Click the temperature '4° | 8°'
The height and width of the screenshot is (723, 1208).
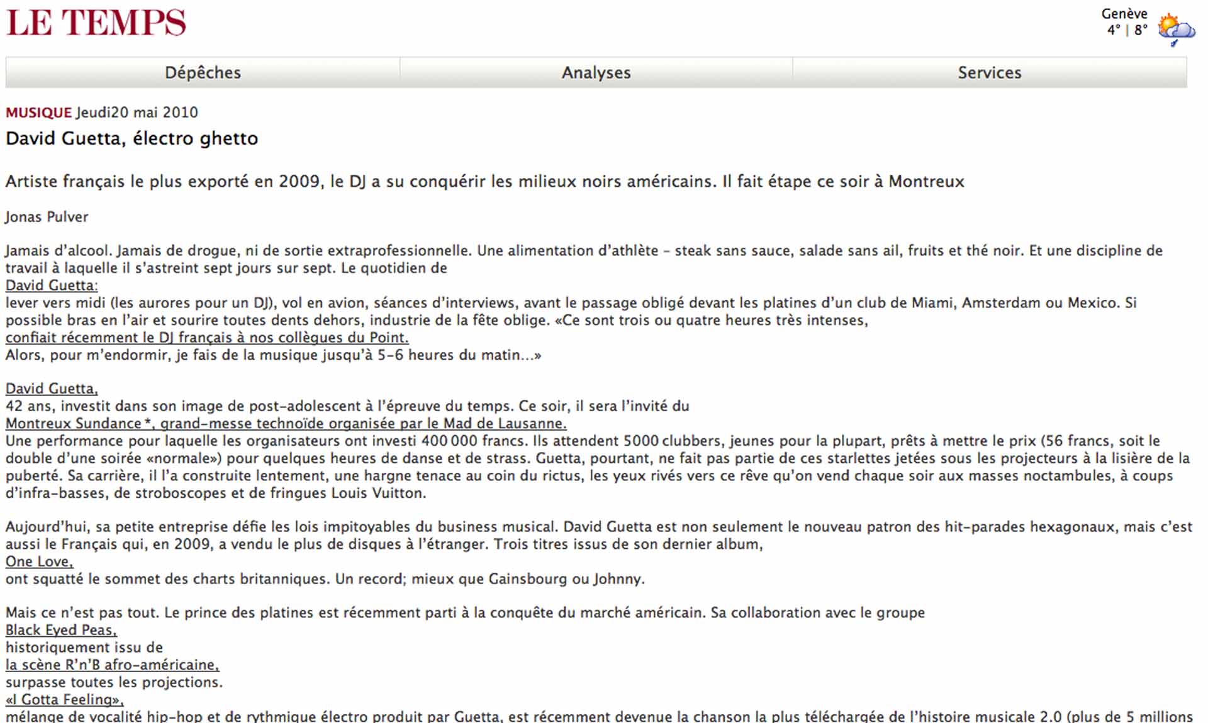[1127, 30]
